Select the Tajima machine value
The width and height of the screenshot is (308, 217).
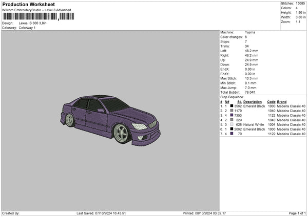coord(251,32)
